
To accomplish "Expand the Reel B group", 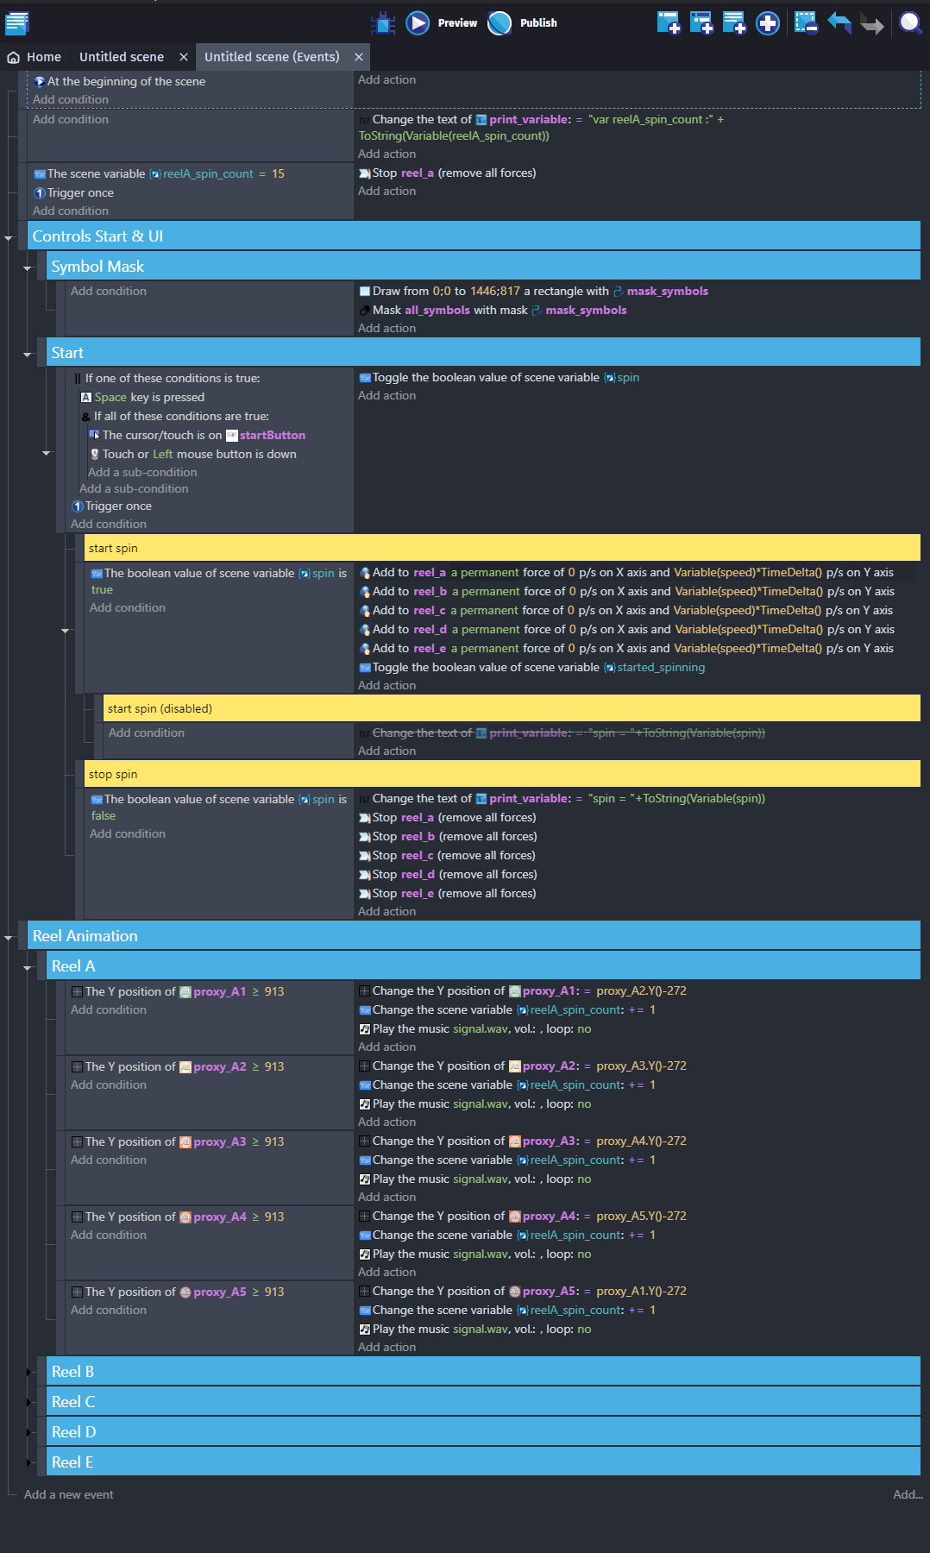I will tap(28, 1372).
